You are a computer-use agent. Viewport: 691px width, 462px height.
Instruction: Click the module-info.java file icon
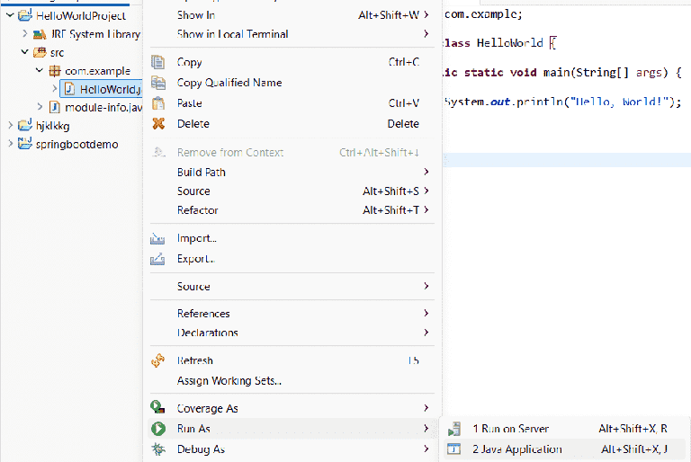[x=55, y=107]
